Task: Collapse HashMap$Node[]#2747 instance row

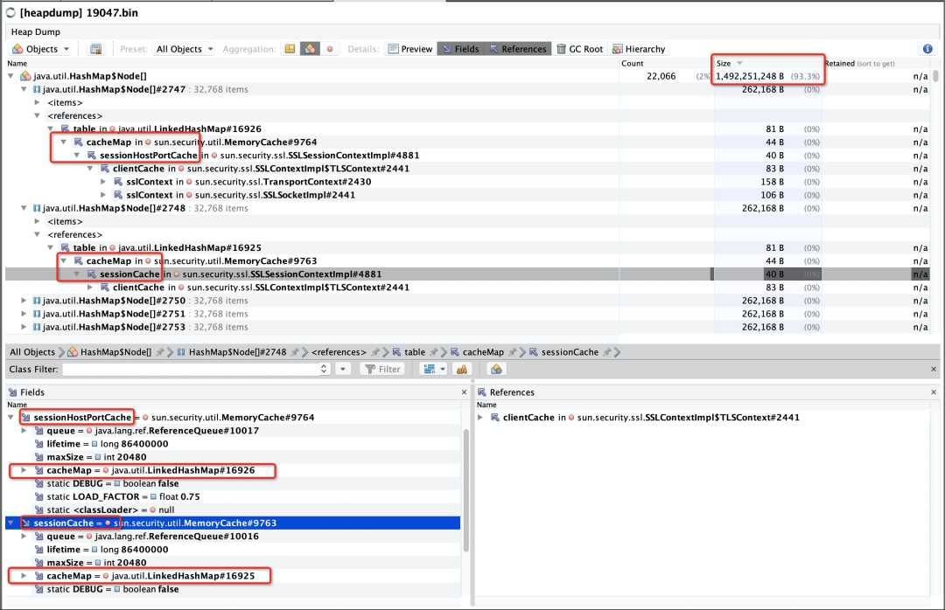Action: point(24,89)
